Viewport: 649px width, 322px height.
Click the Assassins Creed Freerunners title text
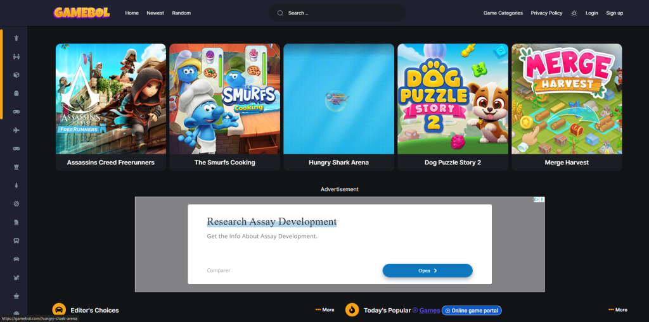(111, 163)
